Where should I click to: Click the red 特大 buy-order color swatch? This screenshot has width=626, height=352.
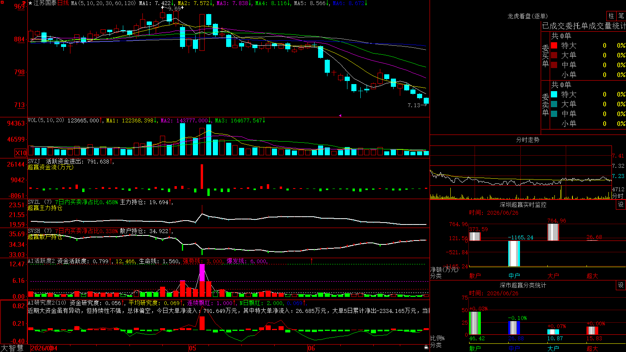tap(554, 45)
